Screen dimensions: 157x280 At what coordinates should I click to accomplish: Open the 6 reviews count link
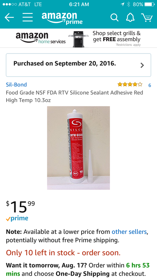coord(150,85)
